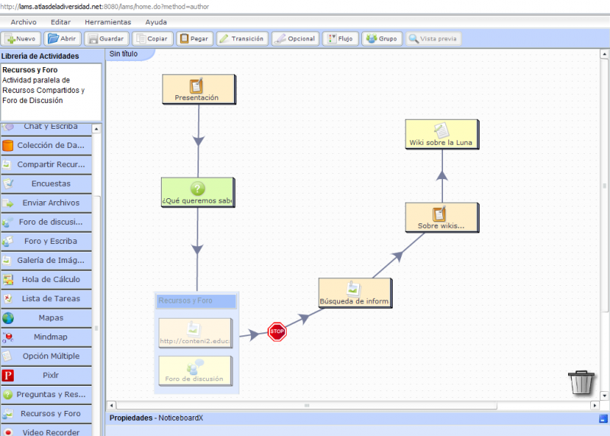
Task: Select the Transición tool
Action: coord(242,39)
